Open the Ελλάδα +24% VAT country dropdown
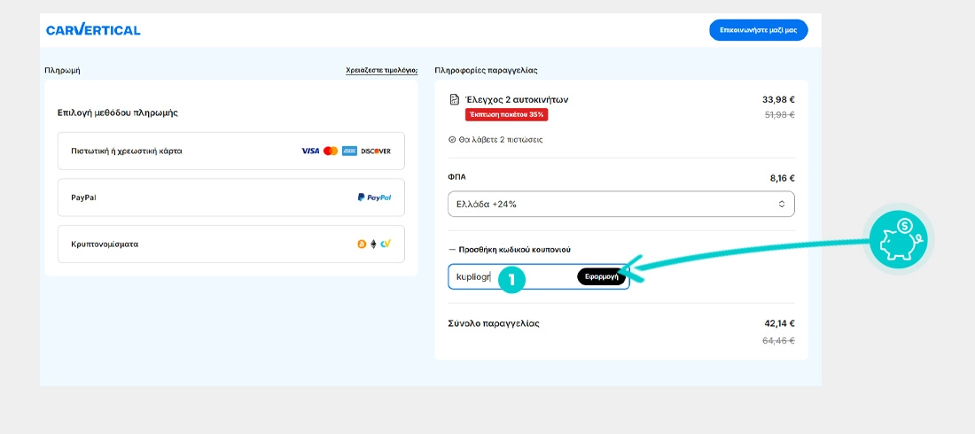 click(620, 204)
